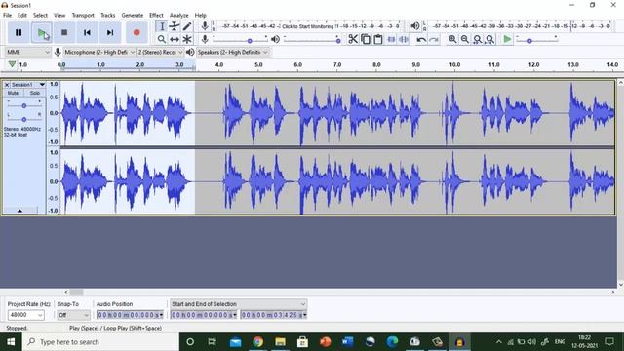Trim audio outside the selection

tap(391, 39)
